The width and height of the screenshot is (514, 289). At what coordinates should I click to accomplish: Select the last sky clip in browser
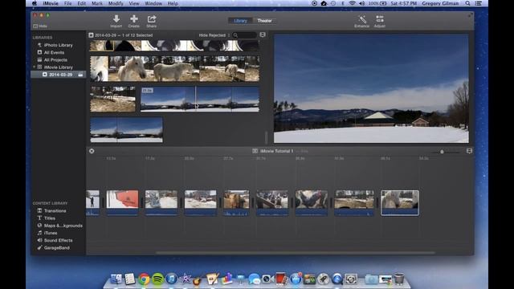coord(127,130)
